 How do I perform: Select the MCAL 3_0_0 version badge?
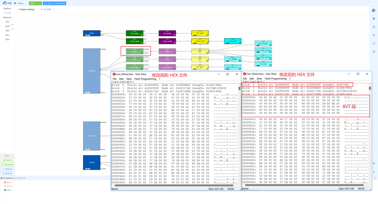coord(35,4)
